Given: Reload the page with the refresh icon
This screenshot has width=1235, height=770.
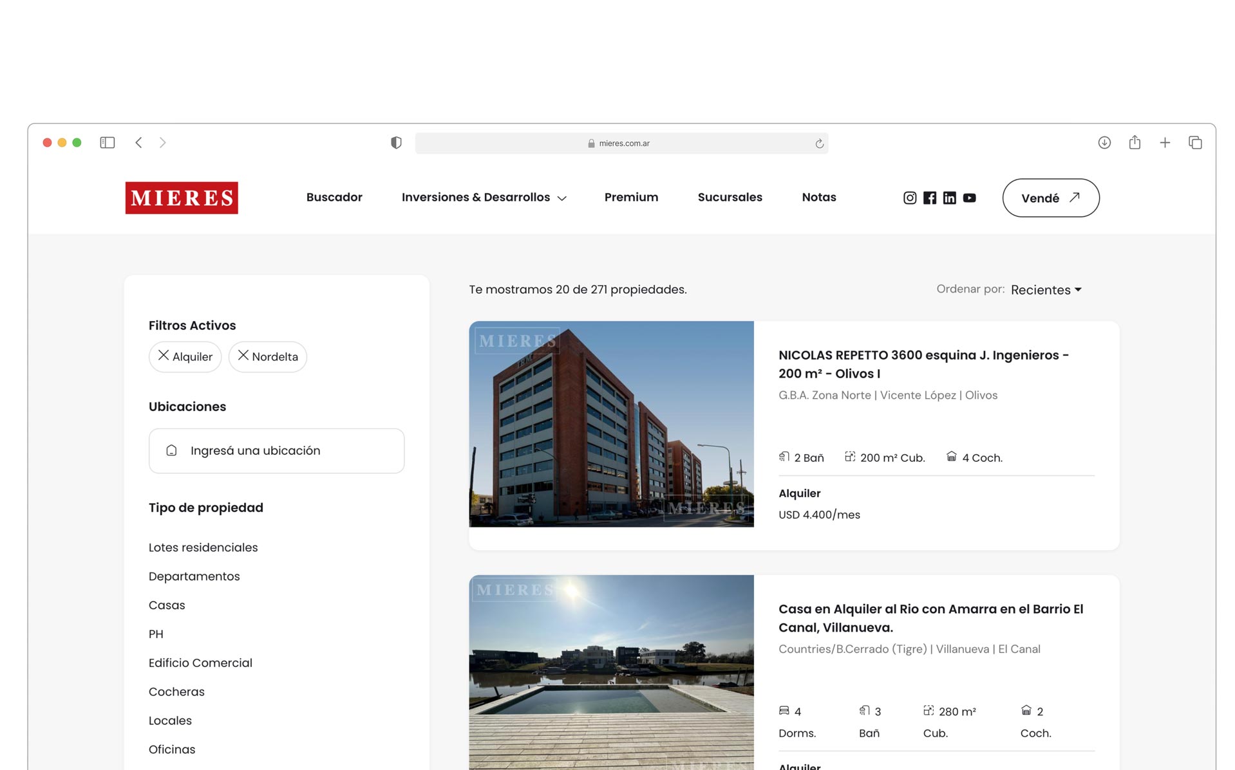Looking at the screenshot, I should coord(819,143).
